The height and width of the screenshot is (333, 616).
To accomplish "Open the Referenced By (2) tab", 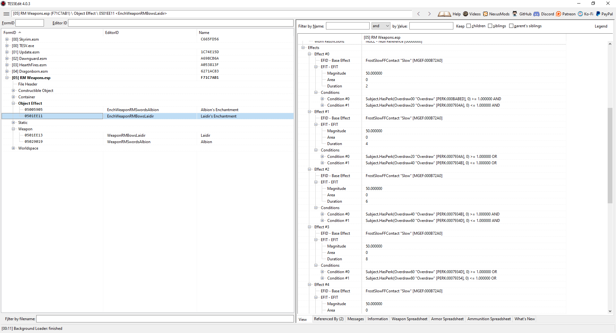I will pos(329,319).
